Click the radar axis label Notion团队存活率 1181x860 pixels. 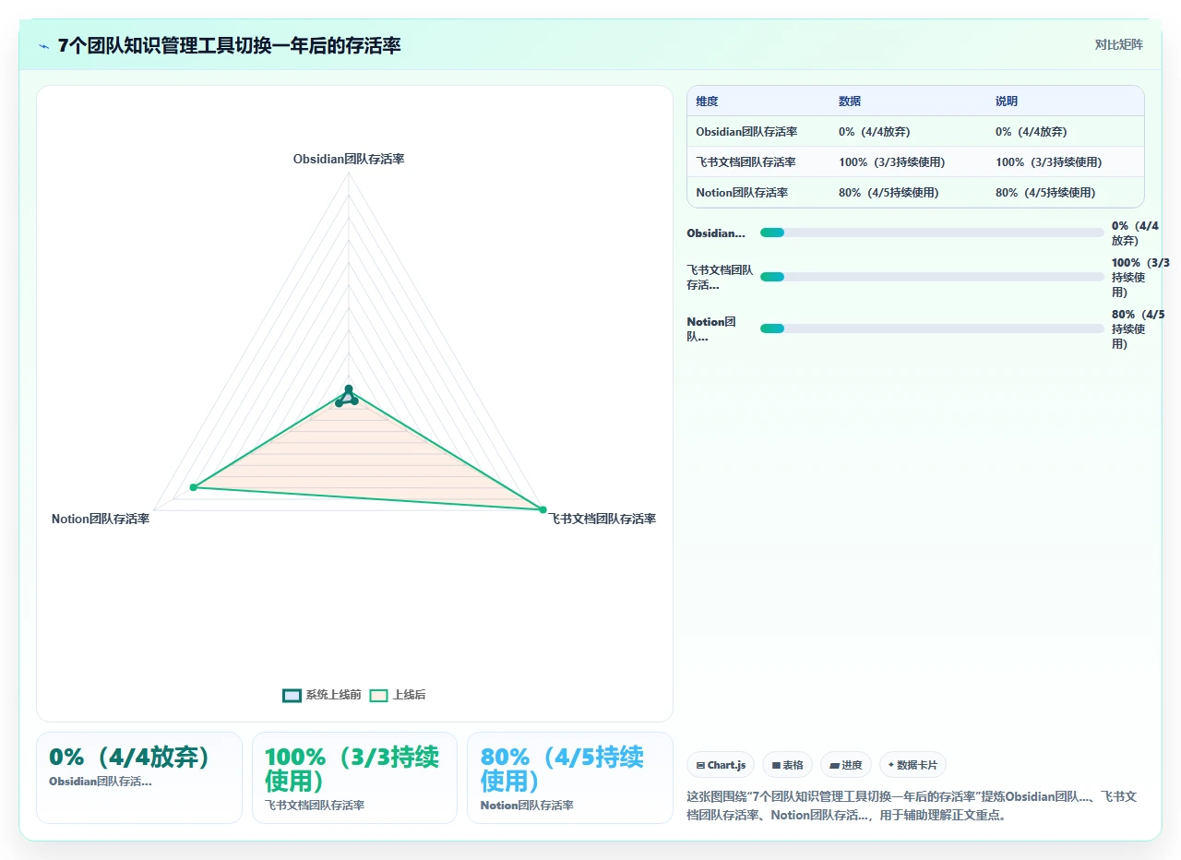pos(101,519)
